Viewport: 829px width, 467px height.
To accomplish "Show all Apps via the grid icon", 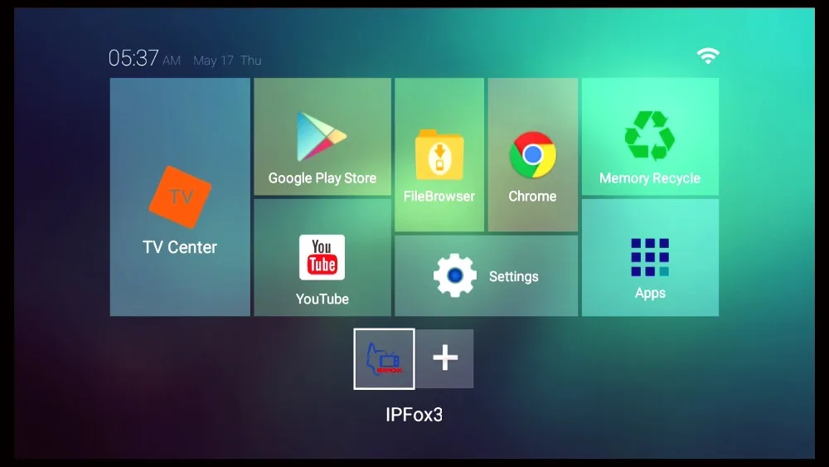I will click(x=650, y=258).
